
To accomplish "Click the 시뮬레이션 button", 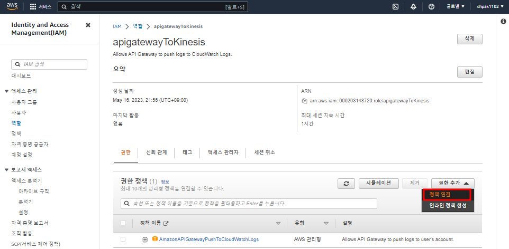I will pos(378,183).
